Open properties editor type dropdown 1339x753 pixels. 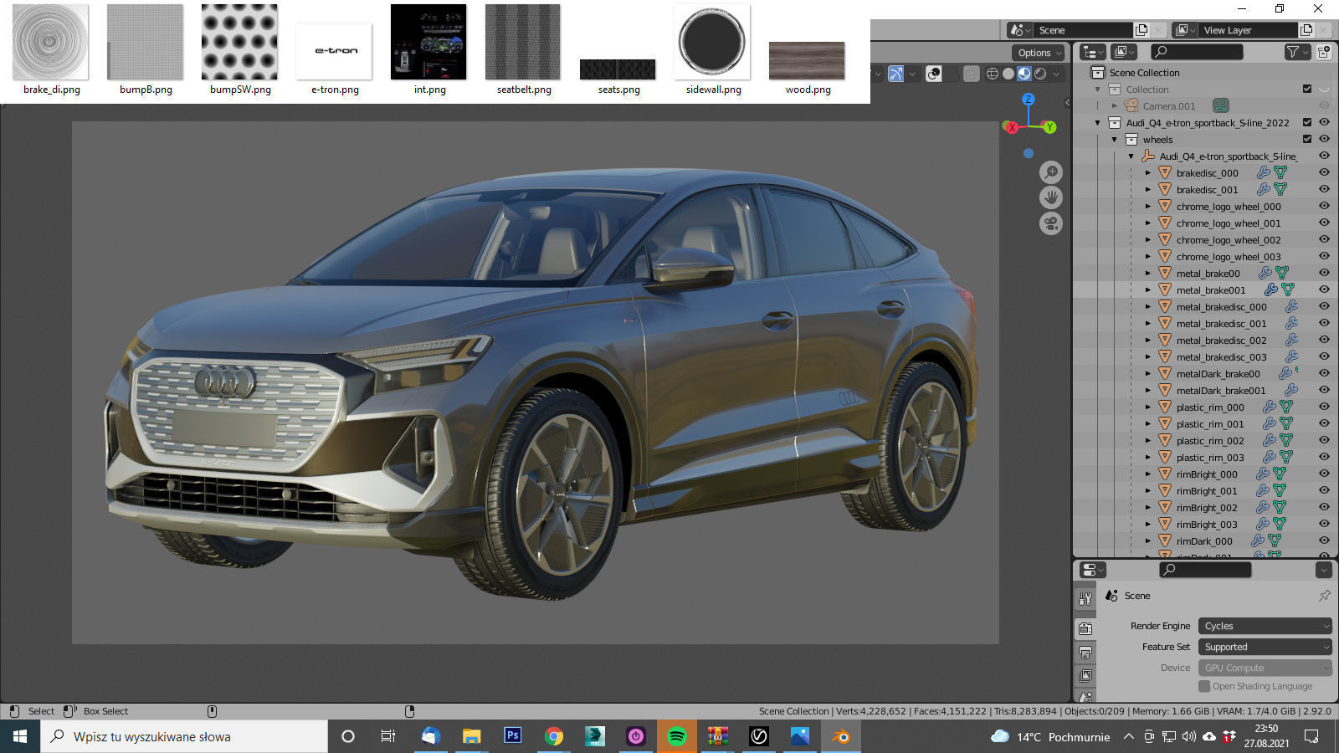1092,570
